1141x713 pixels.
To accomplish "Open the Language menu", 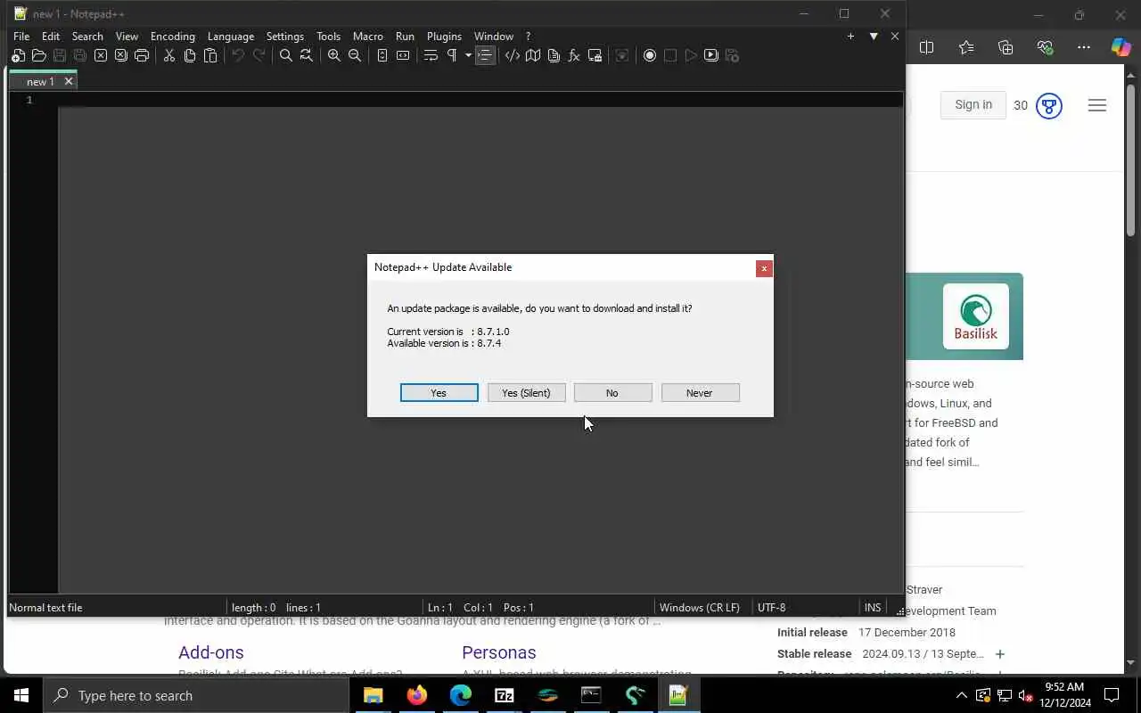I will click(231, 37).
